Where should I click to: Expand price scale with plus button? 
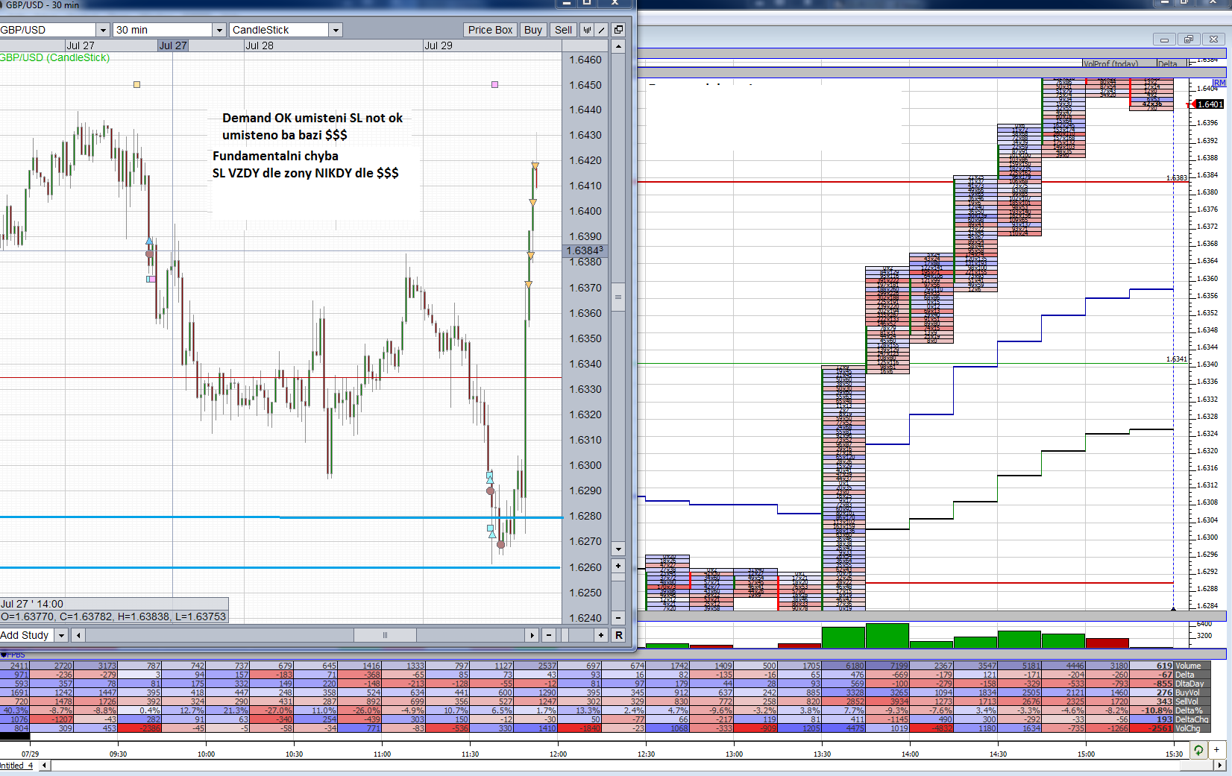click(x=618, y=566)
